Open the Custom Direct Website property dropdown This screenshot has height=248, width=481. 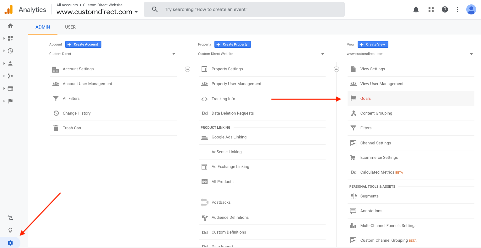(262, 54)
